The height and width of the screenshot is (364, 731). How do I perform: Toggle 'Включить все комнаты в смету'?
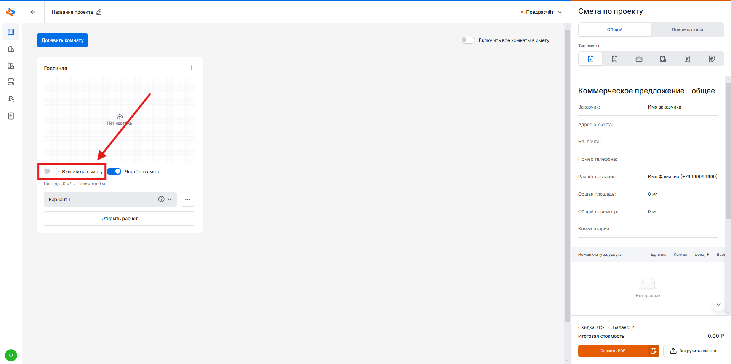(x=467, y=40)
